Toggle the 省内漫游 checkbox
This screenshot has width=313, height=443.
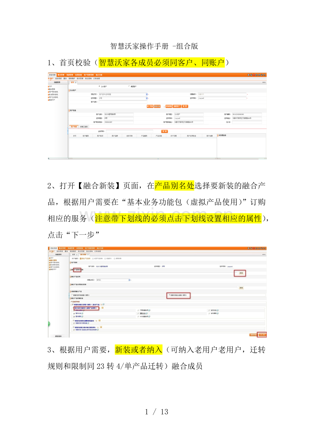pyautogui.click(x=209, y=313)
